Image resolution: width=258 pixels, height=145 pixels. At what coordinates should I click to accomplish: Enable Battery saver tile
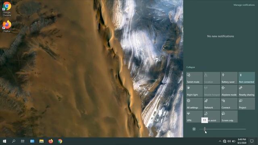pyautogui.click(x=229, y=78)
